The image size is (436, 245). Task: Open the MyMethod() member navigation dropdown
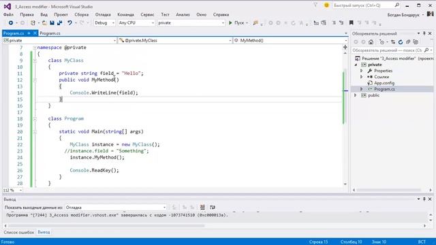point(291,41)
